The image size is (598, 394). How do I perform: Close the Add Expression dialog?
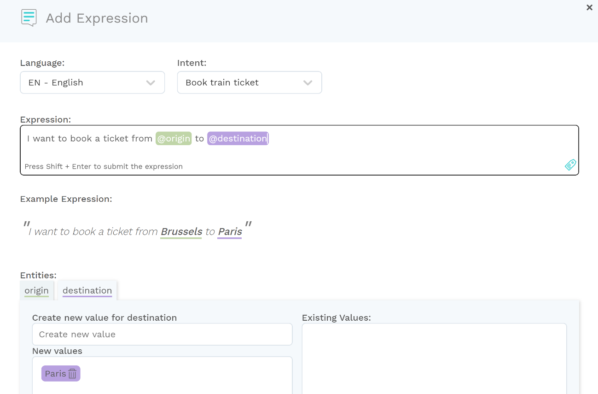click(589, 7)
